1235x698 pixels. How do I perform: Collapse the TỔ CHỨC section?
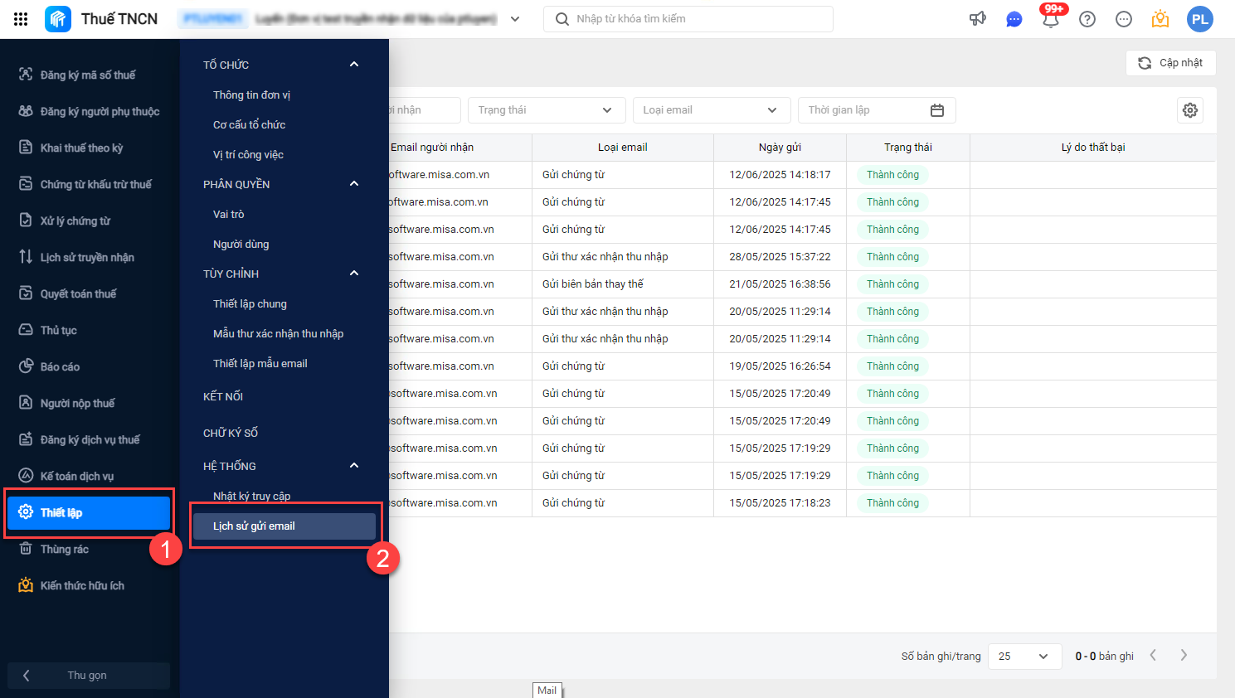point(354,65)
